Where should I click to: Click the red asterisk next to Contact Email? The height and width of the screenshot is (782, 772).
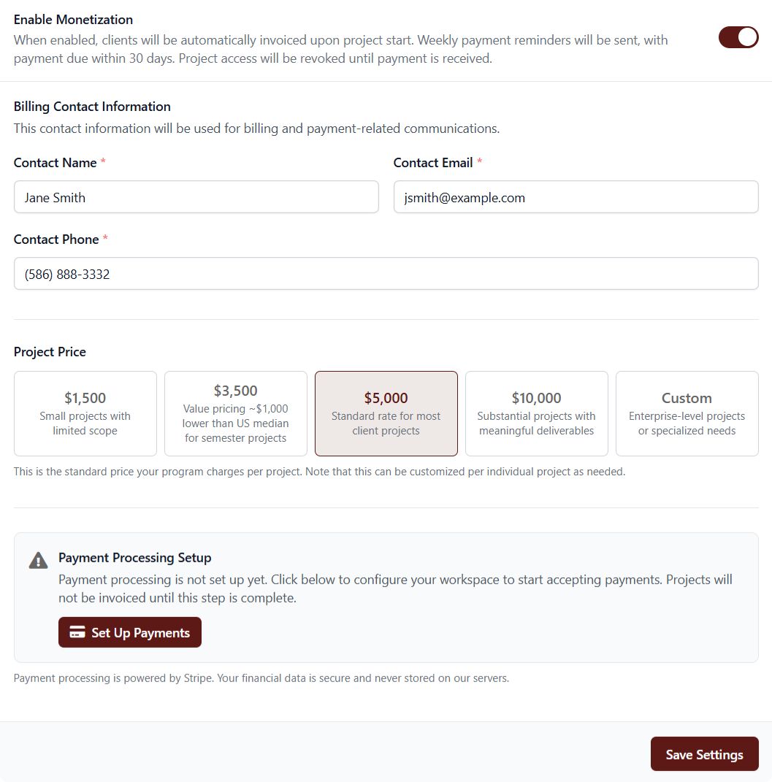tap(480, 162)
